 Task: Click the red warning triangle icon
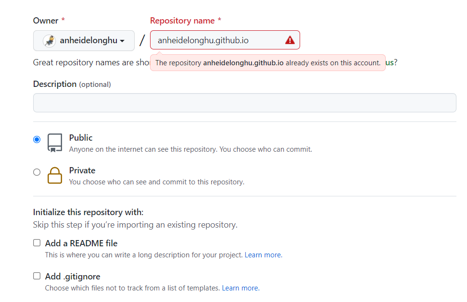point(290,40)
